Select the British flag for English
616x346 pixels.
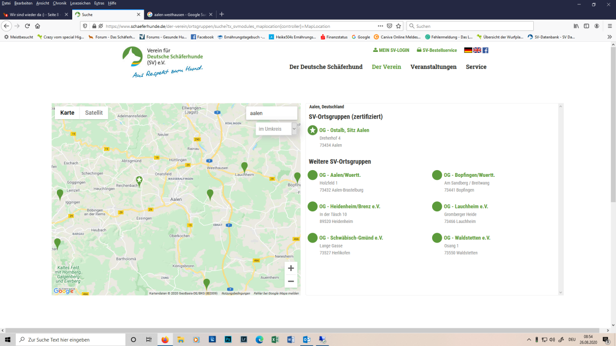click(x=477, y=50)
